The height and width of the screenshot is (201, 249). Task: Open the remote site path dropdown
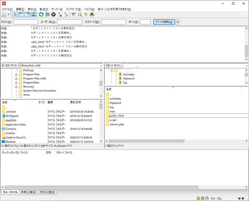click(246, 66)
